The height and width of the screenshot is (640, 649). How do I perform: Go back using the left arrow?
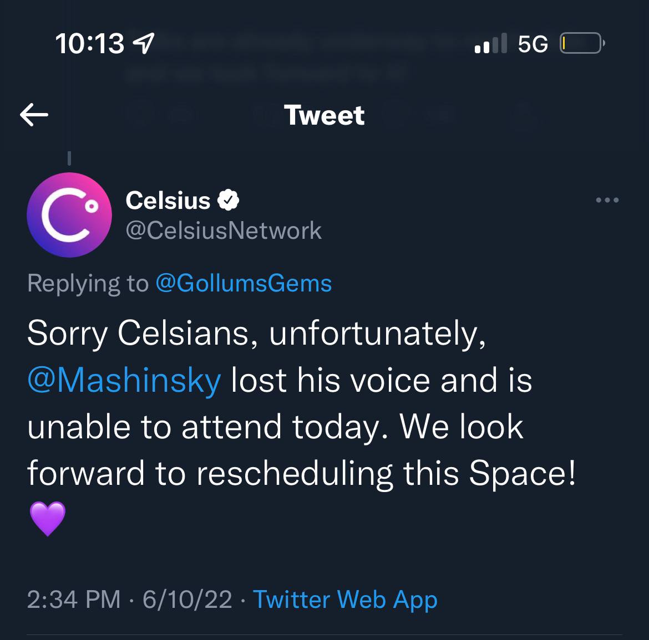coord(34,115)
